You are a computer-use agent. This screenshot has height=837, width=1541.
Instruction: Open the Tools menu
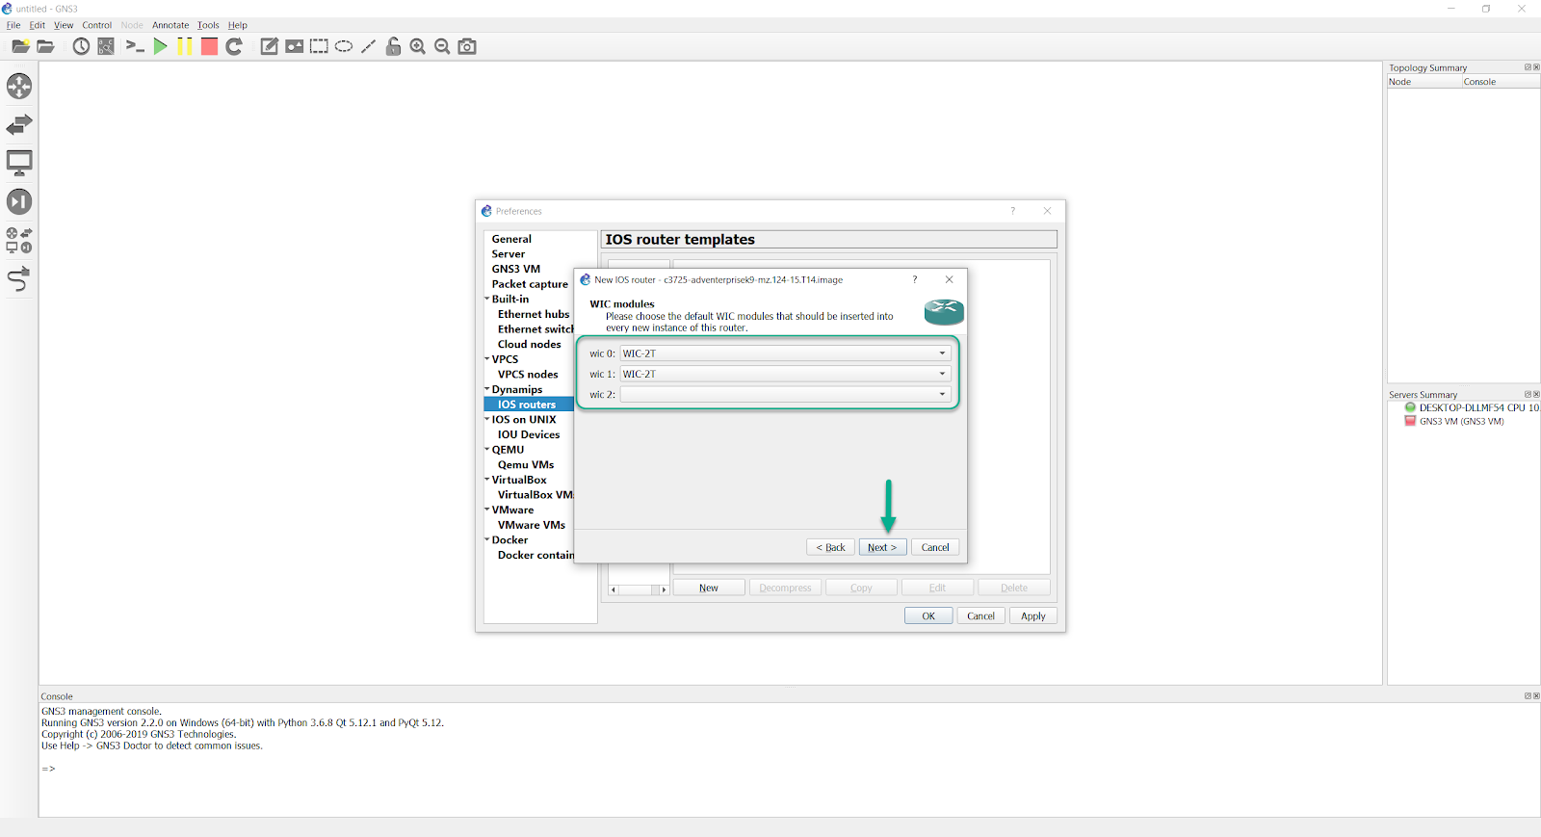(208, 25)
